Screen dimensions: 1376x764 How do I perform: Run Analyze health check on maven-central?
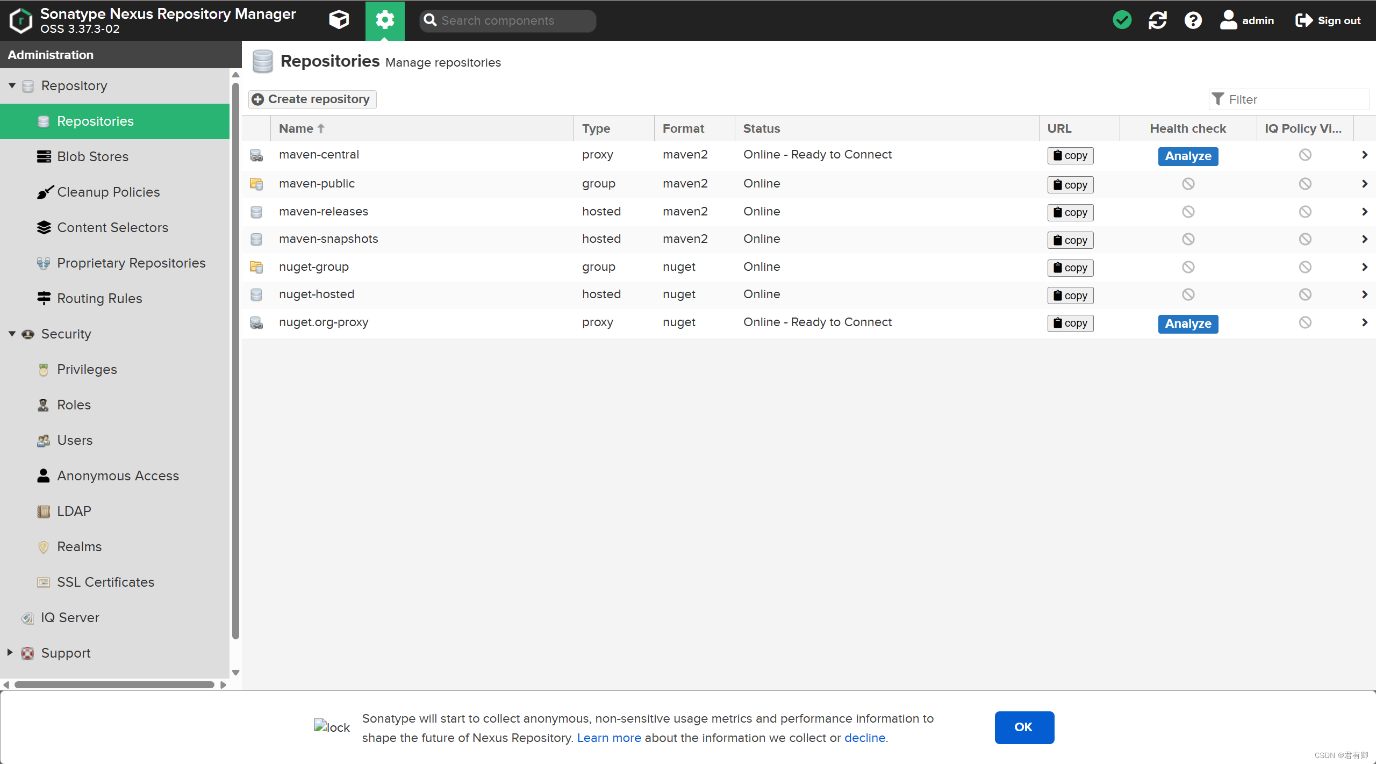point(1188,156)
